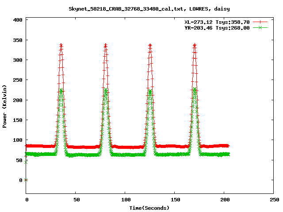Click y-axis tick label 200

click(x=18, y=100)
